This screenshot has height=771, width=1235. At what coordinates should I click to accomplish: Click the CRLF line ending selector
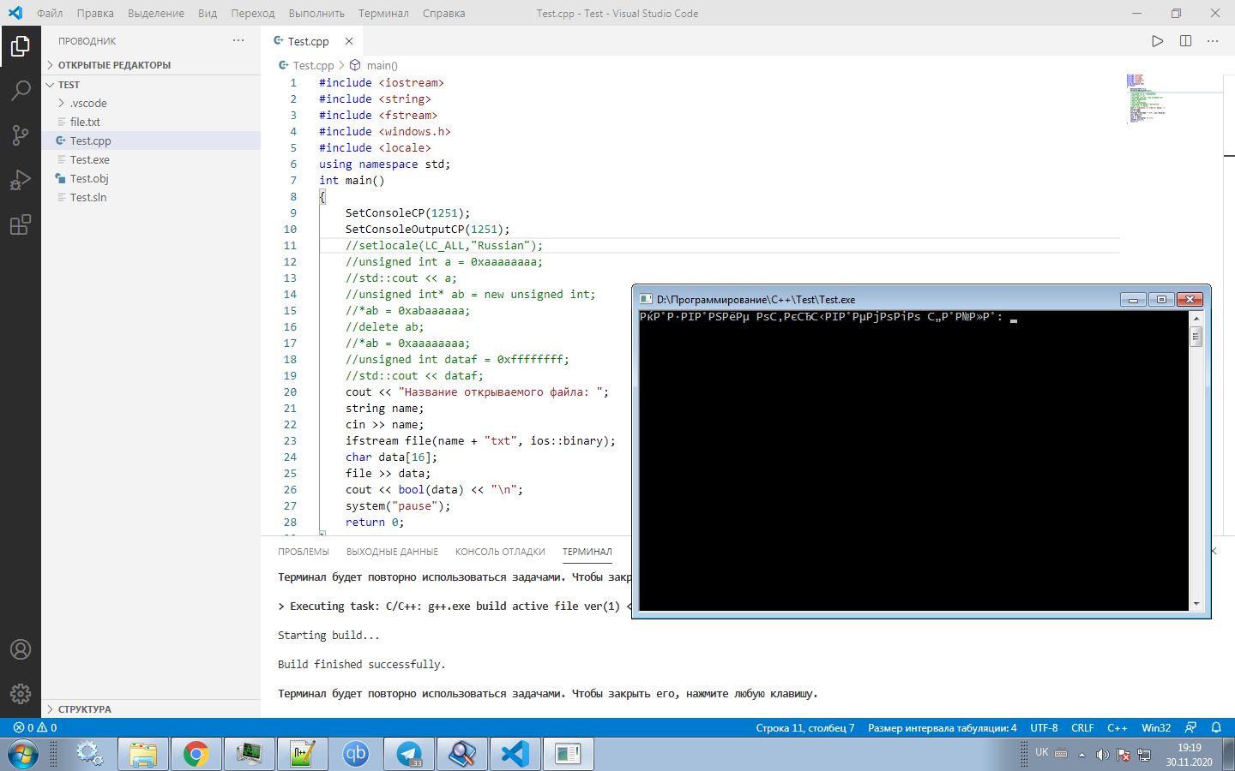coord(1082,727)
